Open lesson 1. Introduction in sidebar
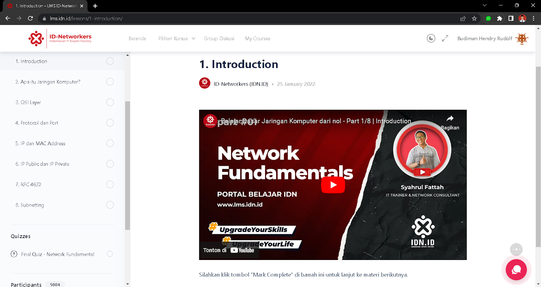541x287 pixels. pyautogui.click(x=31, y=61)
